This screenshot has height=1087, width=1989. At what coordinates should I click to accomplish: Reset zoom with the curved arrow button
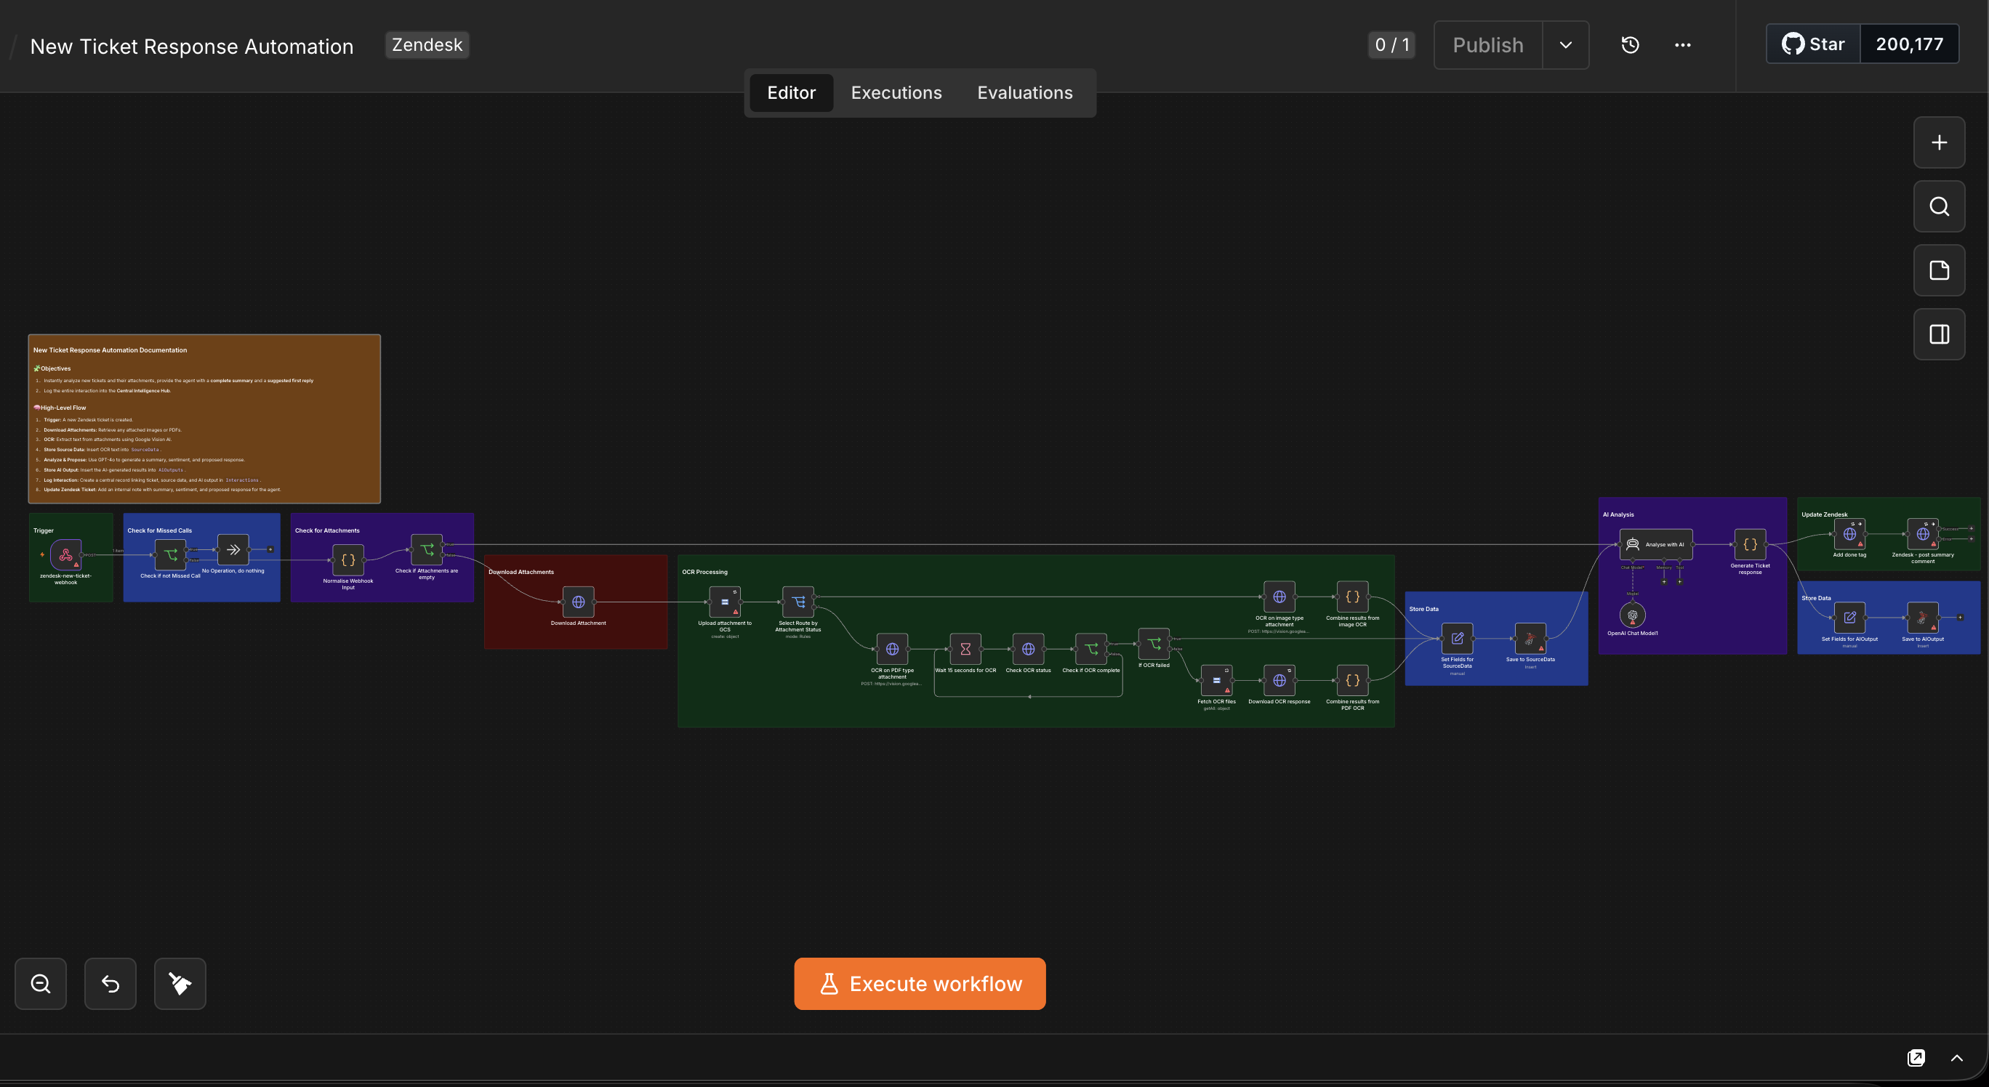(x=110, y=984)
